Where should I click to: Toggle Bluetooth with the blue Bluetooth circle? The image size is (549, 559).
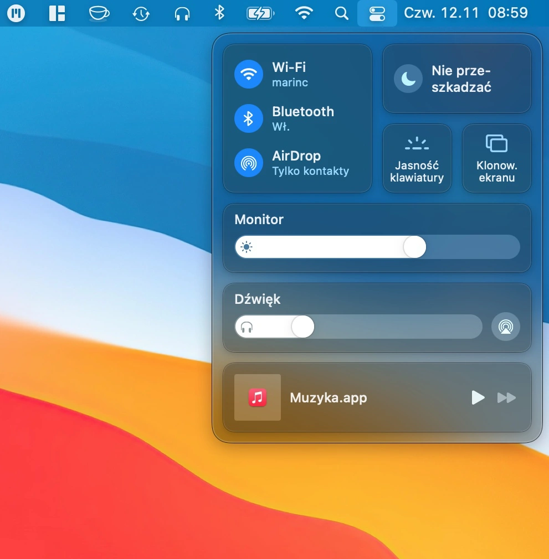249,118
